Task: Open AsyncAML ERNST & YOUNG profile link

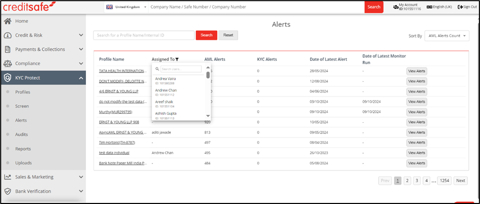Action: (123, 132)
